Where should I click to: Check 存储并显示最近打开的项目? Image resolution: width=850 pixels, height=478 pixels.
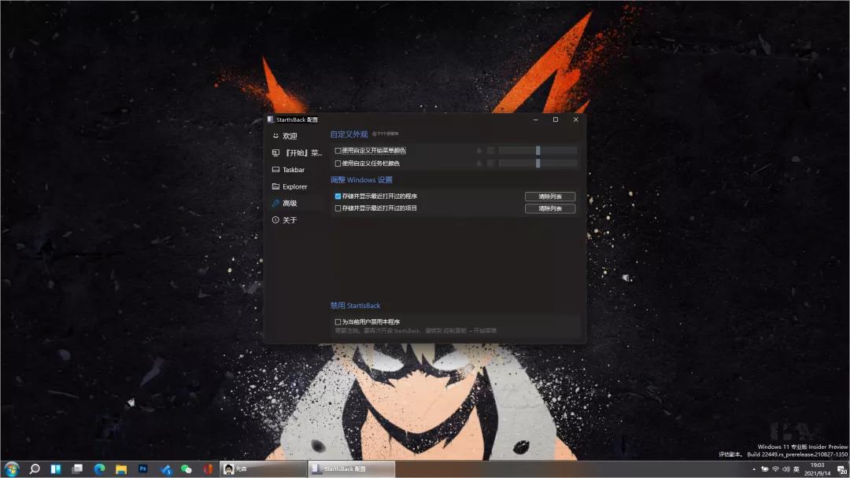(x=338, y=208)
